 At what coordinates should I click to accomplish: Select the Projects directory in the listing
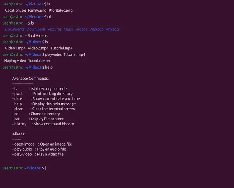113,30
